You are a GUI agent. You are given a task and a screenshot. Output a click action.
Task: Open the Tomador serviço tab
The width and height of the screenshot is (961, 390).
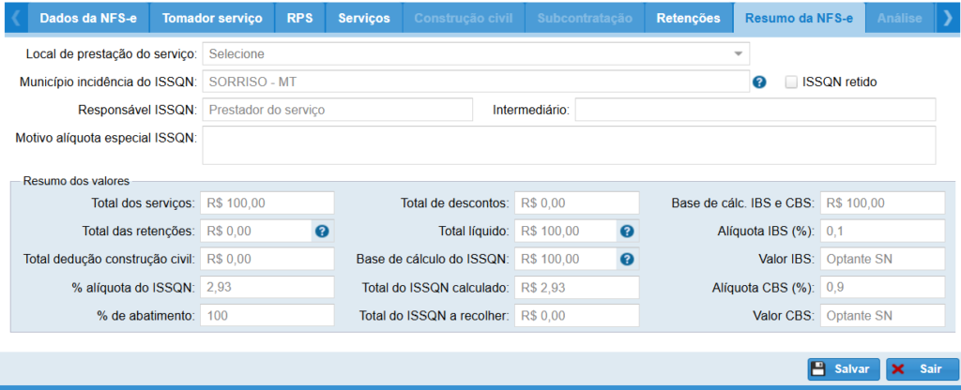(x=213, y=18)
